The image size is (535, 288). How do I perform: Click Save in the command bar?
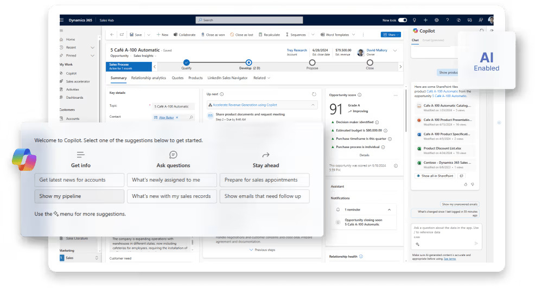click(x=136, y=35)
